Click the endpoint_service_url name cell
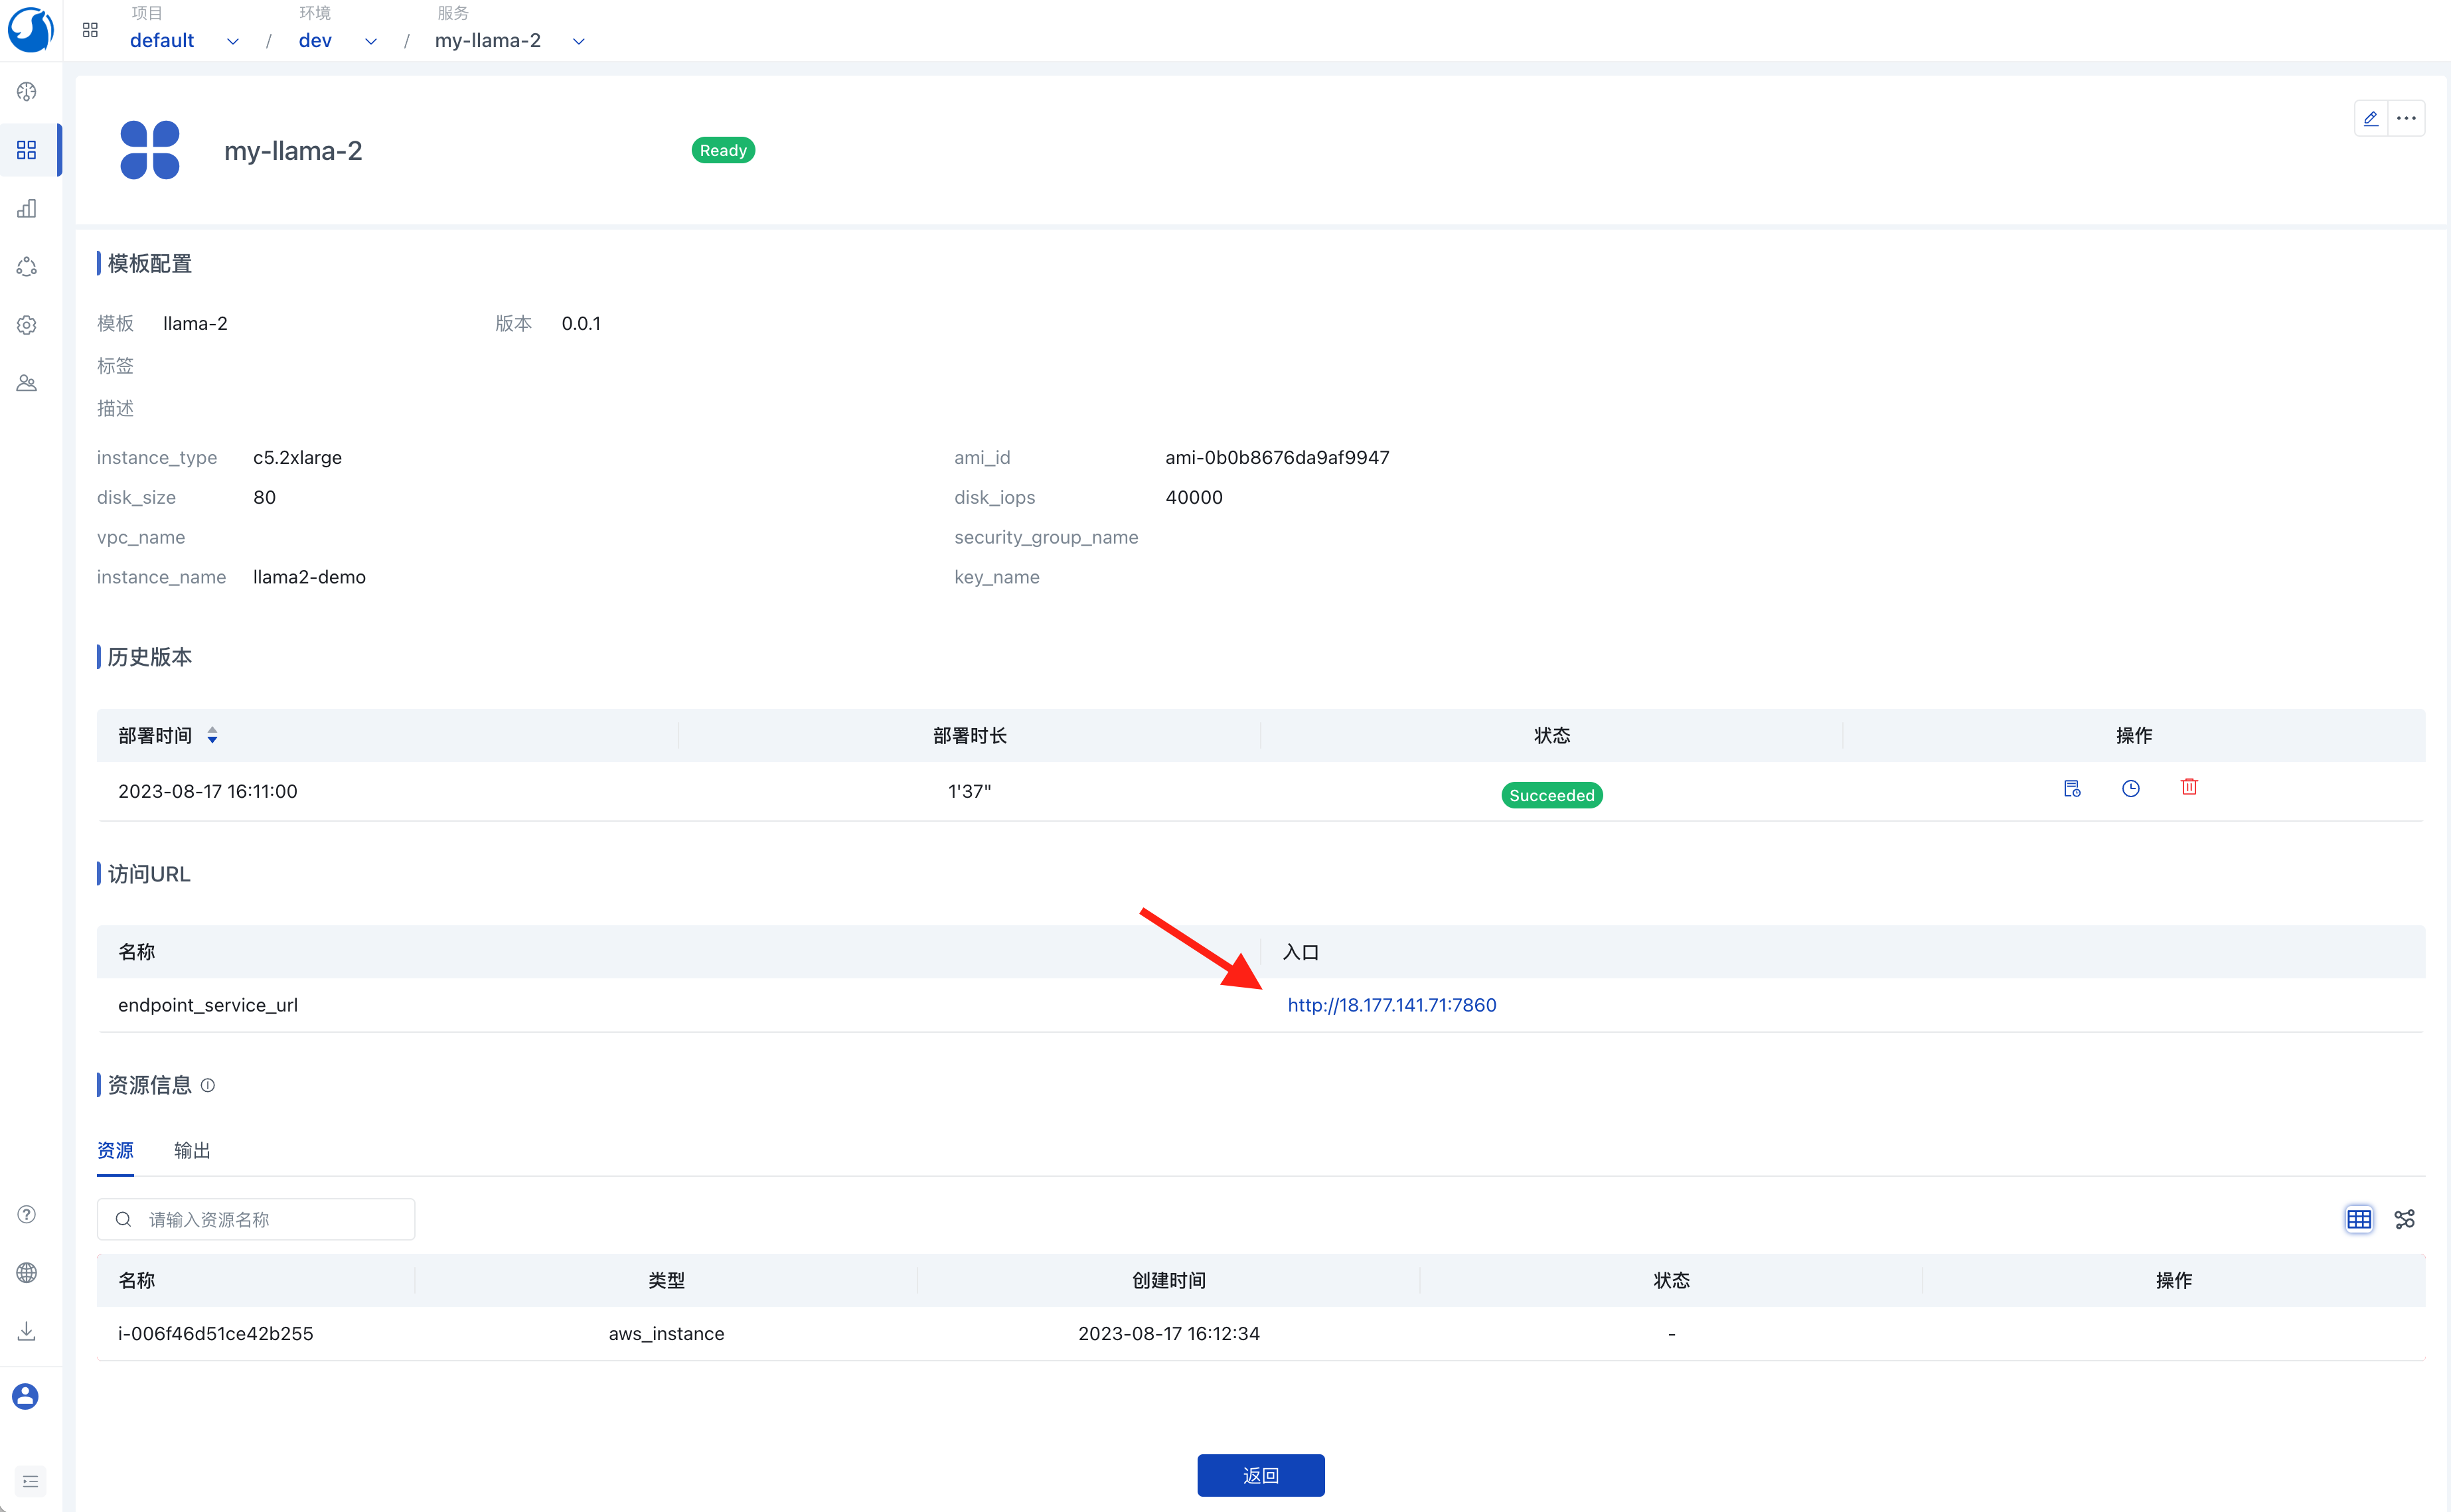Image resolution: width=2451 pixels, height=1512 pixels. (208, 1005)
